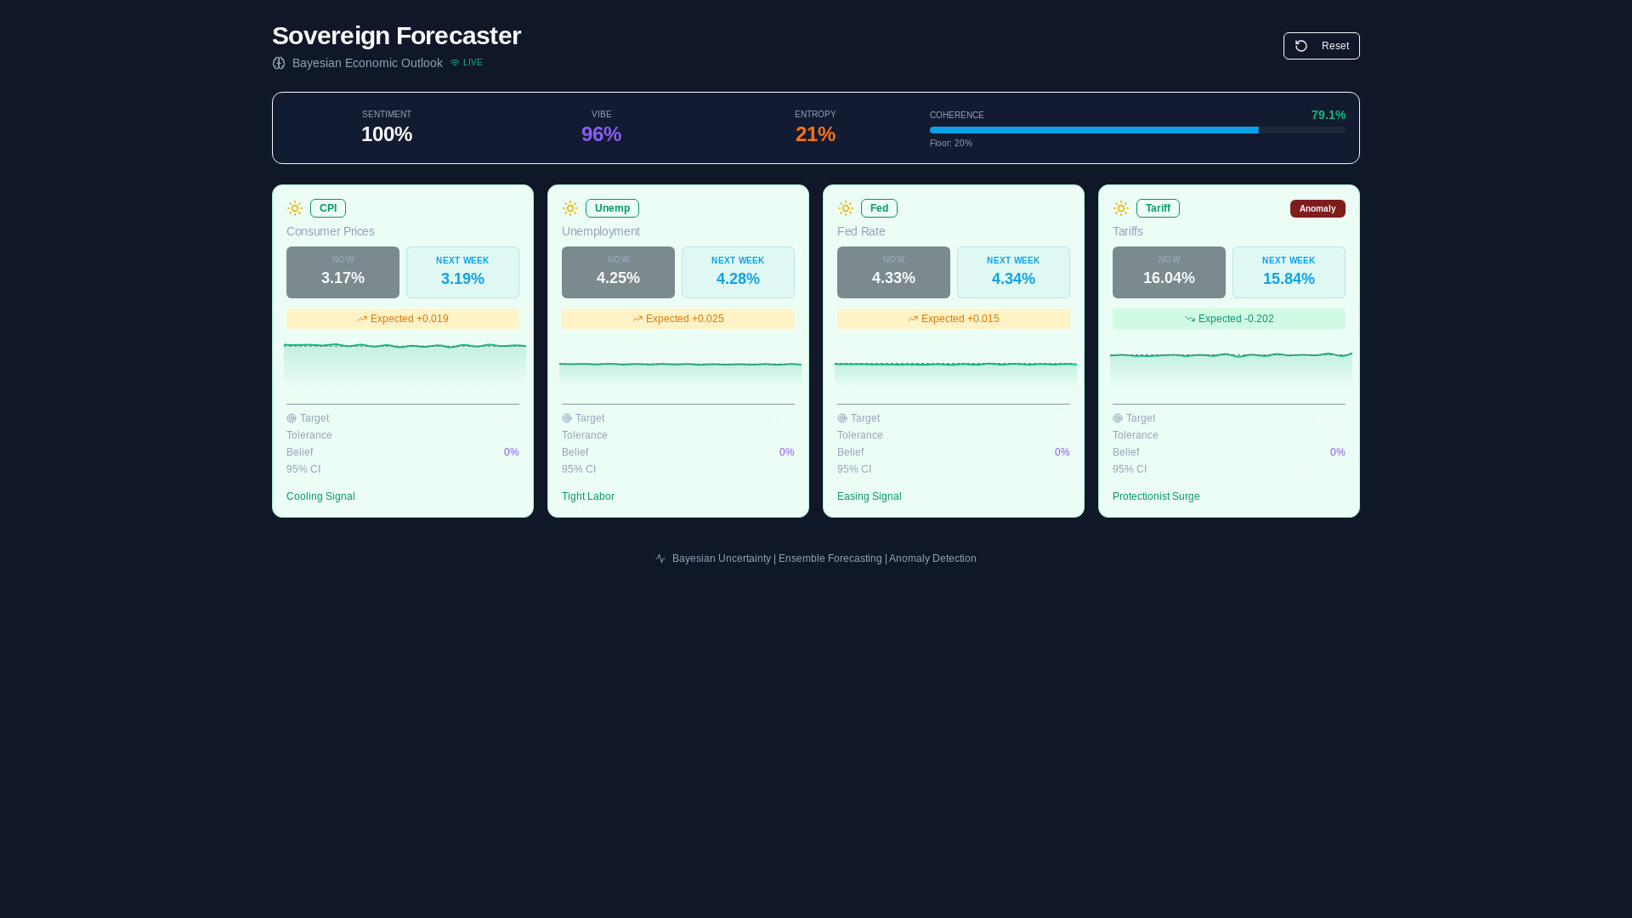Screen dimensions: 1632x918
Task: Click the target icon in CPI card
Action: [292, 418]
